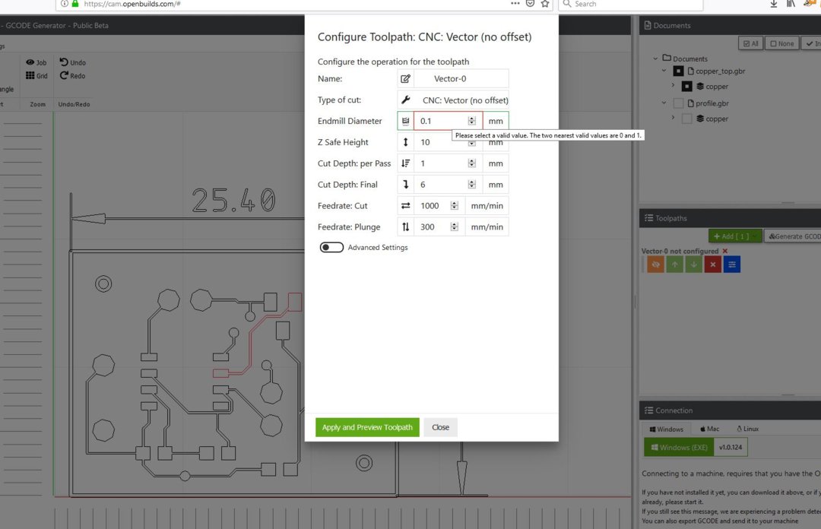Expand the copper layer under profile.gbr
This screenshot has width=821, height=529.
pos(673,119)
